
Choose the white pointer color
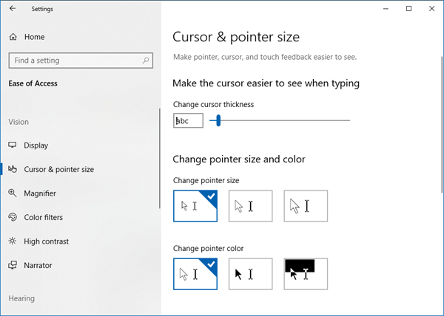coord(195,274)
